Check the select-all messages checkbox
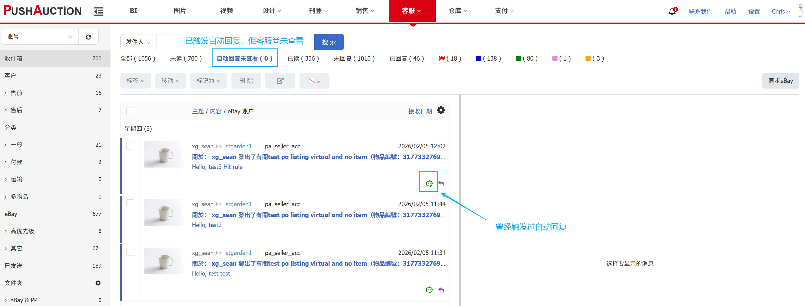The height and width of the screenshot is (306, 805). coord(130,111)
